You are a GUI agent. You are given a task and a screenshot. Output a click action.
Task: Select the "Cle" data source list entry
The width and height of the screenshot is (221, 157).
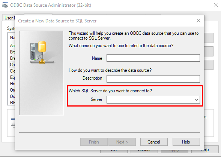[x=12, y=71]
